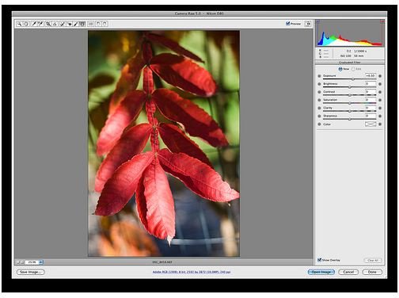Open Camera Raw preferences dialog icon
The image size is (399, 298).
pyautogui.click(x=90, y=24)
